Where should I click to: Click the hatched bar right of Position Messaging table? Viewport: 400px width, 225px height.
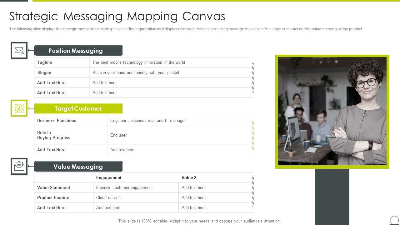[253, 77]
